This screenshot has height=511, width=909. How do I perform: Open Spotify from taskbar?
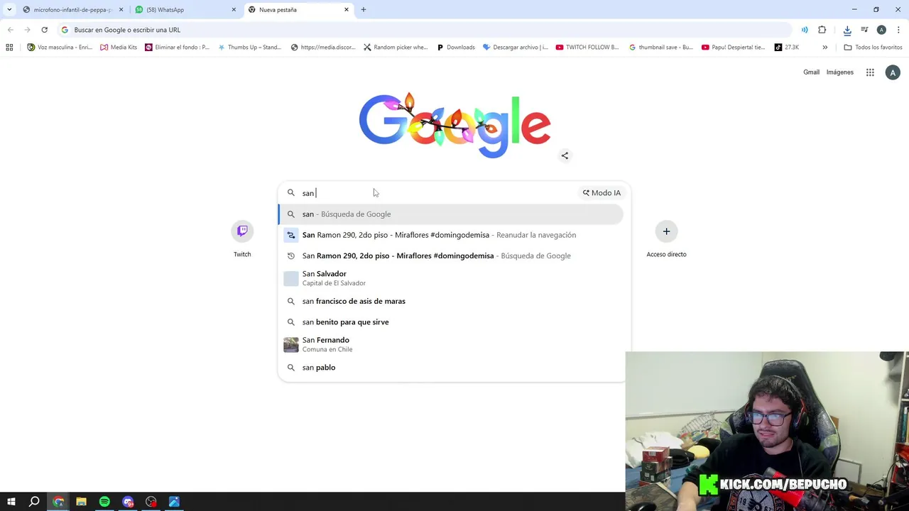click(x=104, y=502)
